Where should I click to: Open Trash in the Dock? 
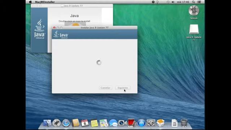click(x=184, y=123)
